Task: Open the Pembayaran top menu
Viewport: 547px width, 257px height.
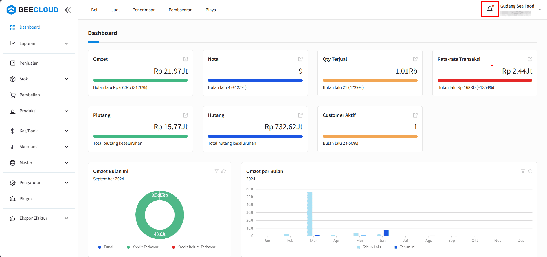Action: [181, 10]
